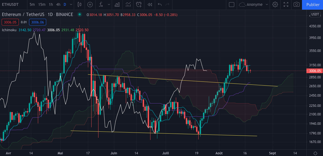Click the compare or add symbol icon
The image size is (323, 156).
(x=90, y=4)
